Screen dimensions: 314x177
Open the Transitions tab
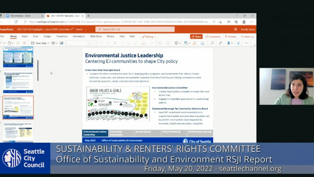click(62, 36)
